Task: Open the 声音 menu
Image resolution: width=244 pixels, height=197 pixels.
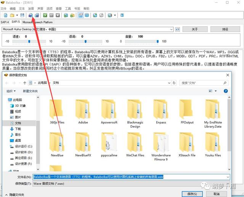Action: [x=40, y=8]
